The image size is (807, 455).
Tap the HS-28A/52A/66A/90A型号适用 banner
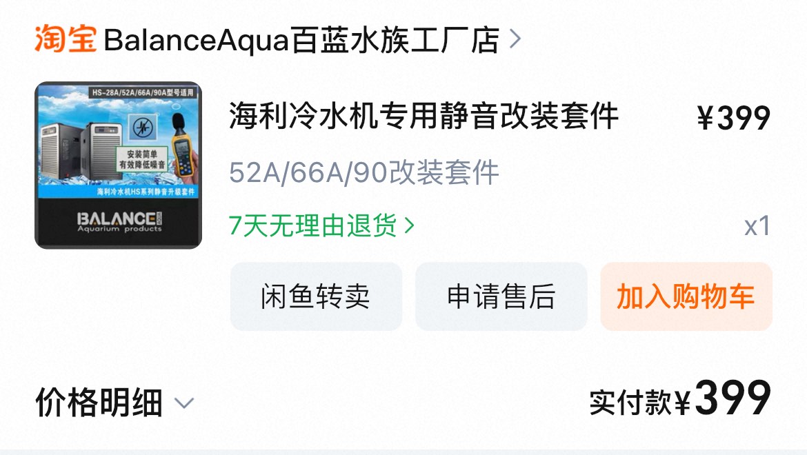[x=143, y=92]
